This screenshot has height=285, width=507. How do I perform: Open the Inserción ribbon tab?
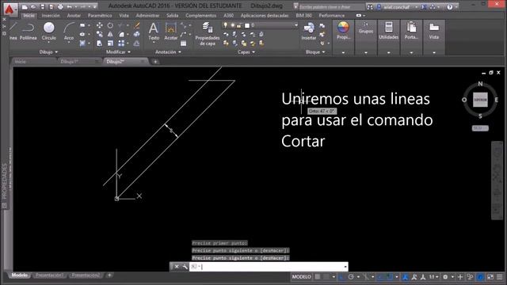51,15
